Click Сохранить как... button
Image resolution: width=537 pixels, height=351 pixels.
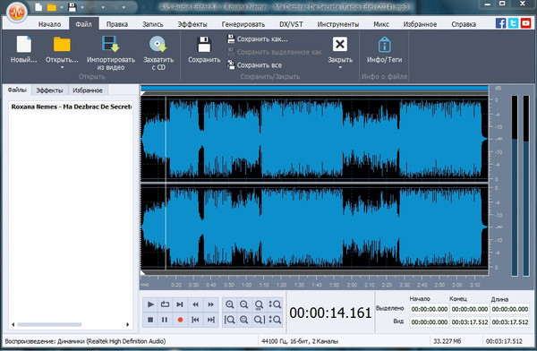coord(258,39)
